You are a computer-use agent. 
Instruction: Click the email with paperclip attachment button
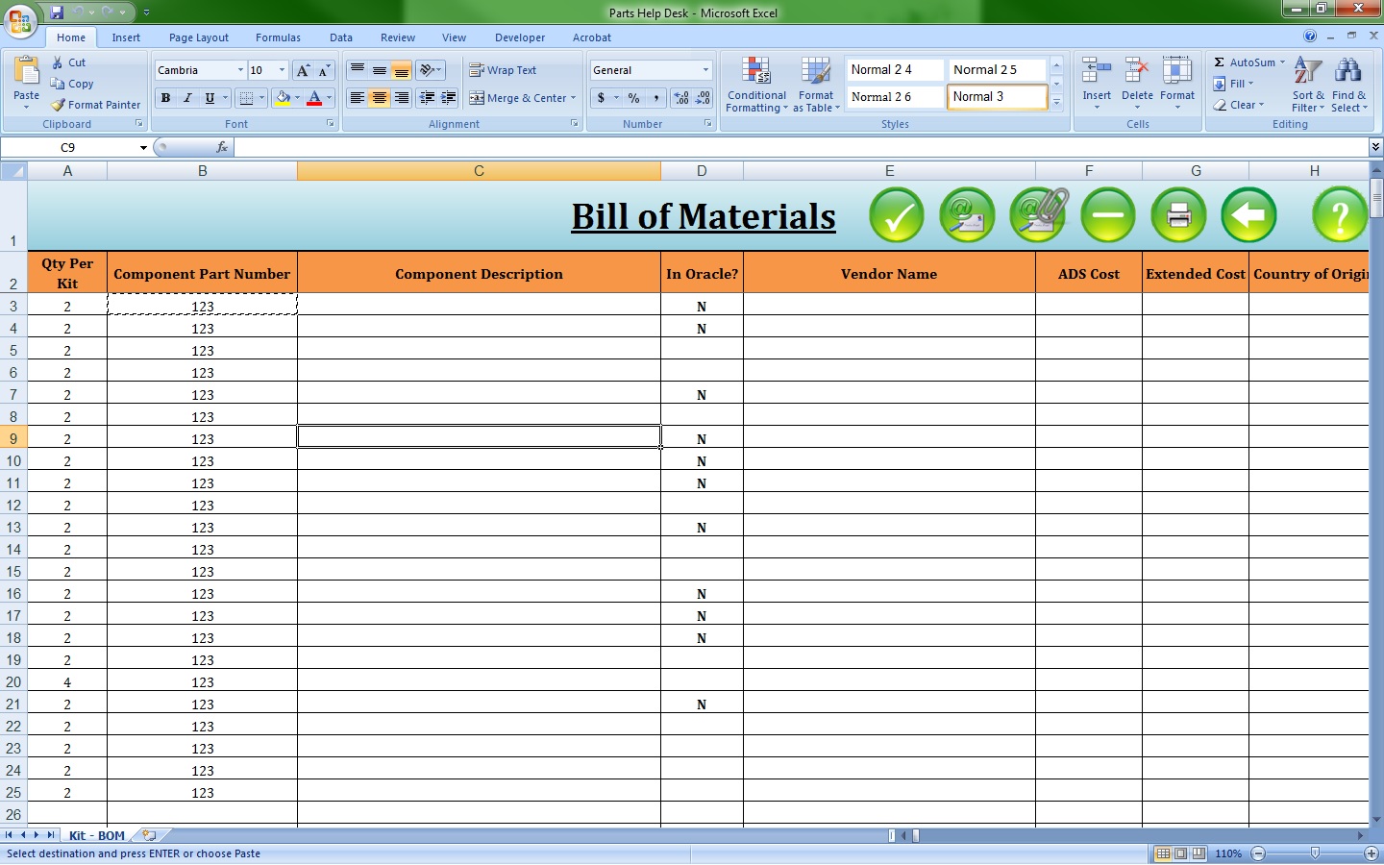point(1038,215)
